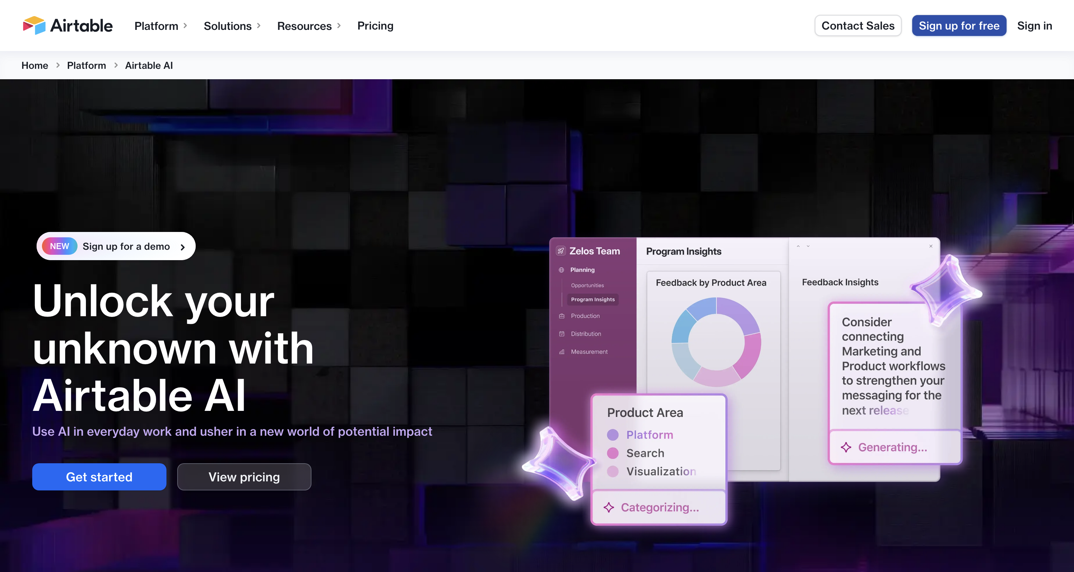Click the NEW Sign up for a demo pill
This screenshot has height=572, width=1074.
pos(116,246)
